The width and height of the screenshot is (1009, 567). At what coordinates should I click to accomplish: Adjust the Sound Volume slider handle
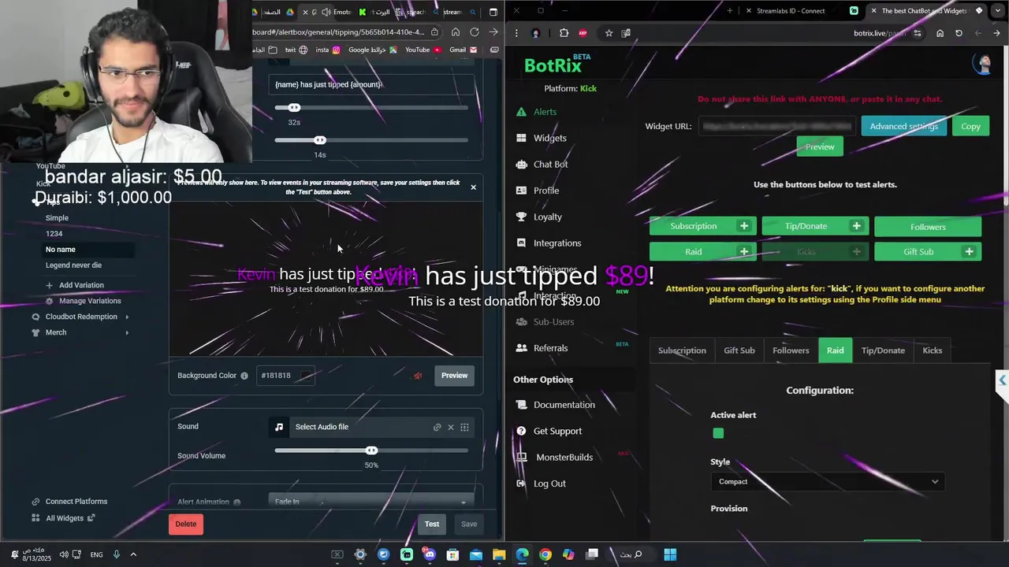(371, 450)
